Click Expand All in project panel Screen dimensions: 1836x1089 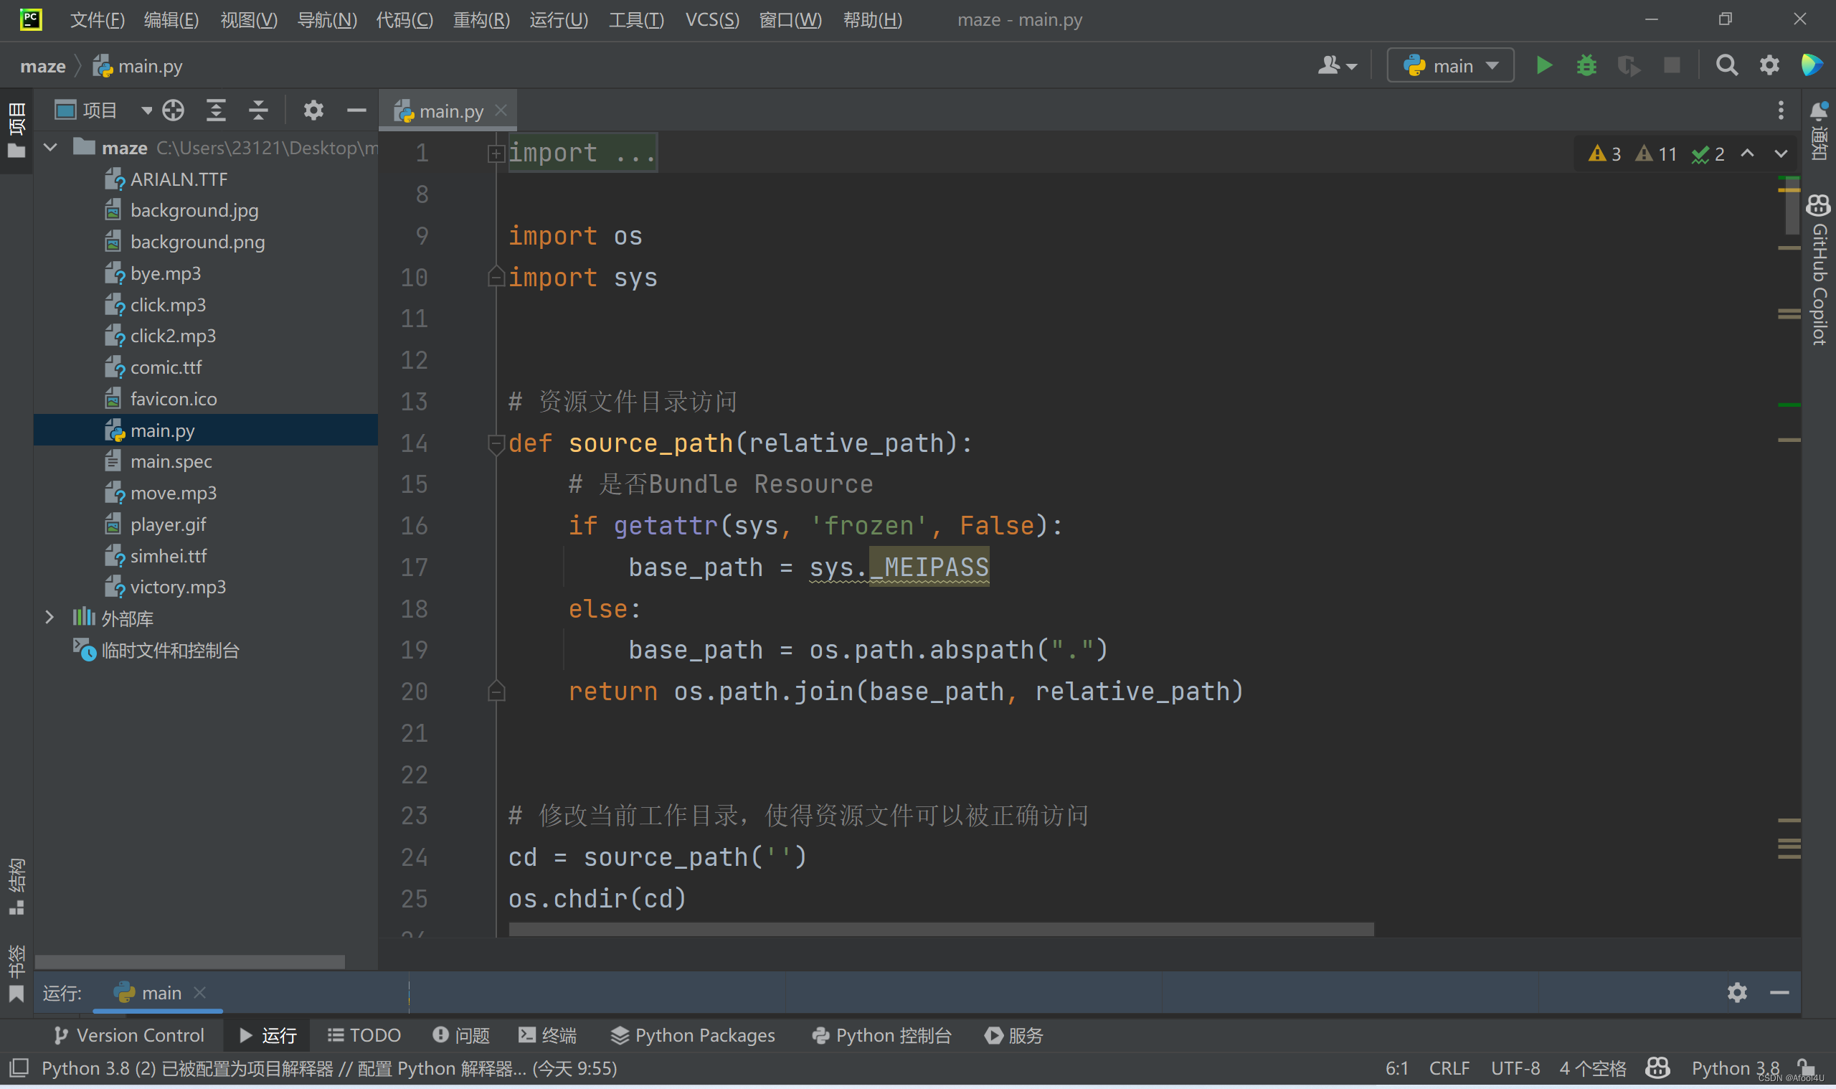click(x=216, y=110)
